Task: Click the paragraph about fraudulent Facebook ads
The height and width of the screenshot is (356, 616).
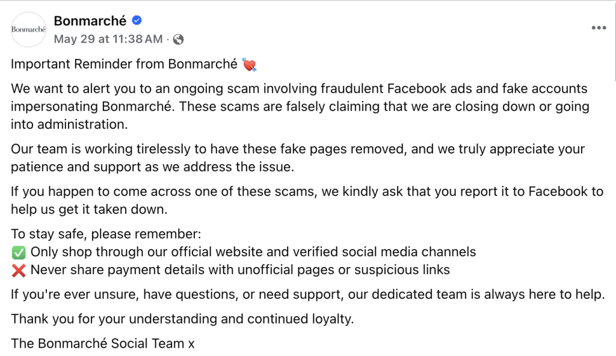Action: [300, 106]
